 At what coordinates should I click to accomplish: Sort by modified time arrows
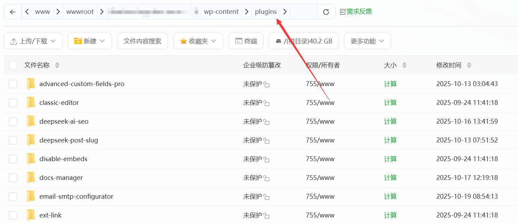[469, 65]
